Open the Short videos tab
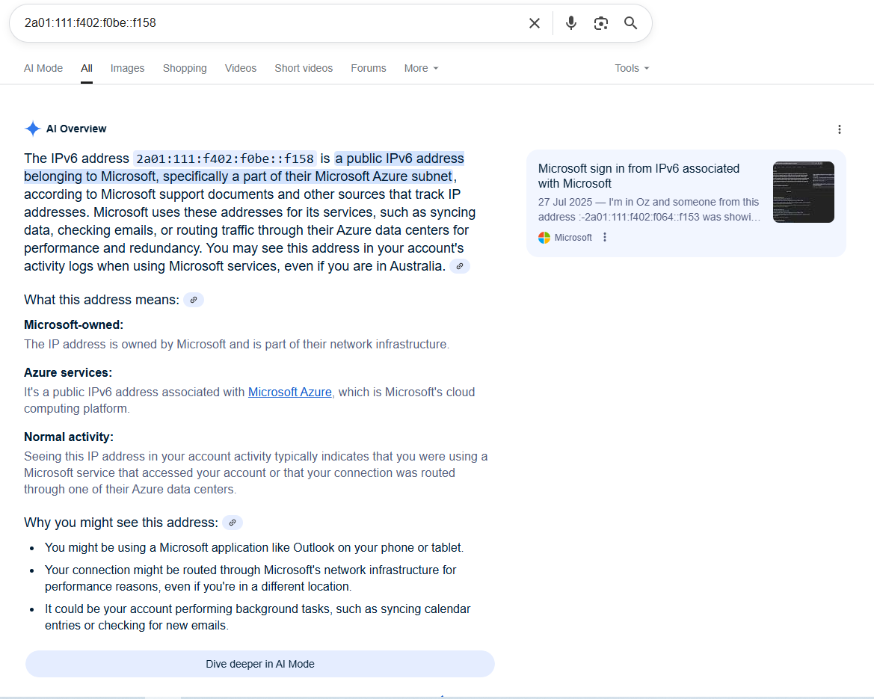The height and width of the screenshot is (699, 874). 304,68
